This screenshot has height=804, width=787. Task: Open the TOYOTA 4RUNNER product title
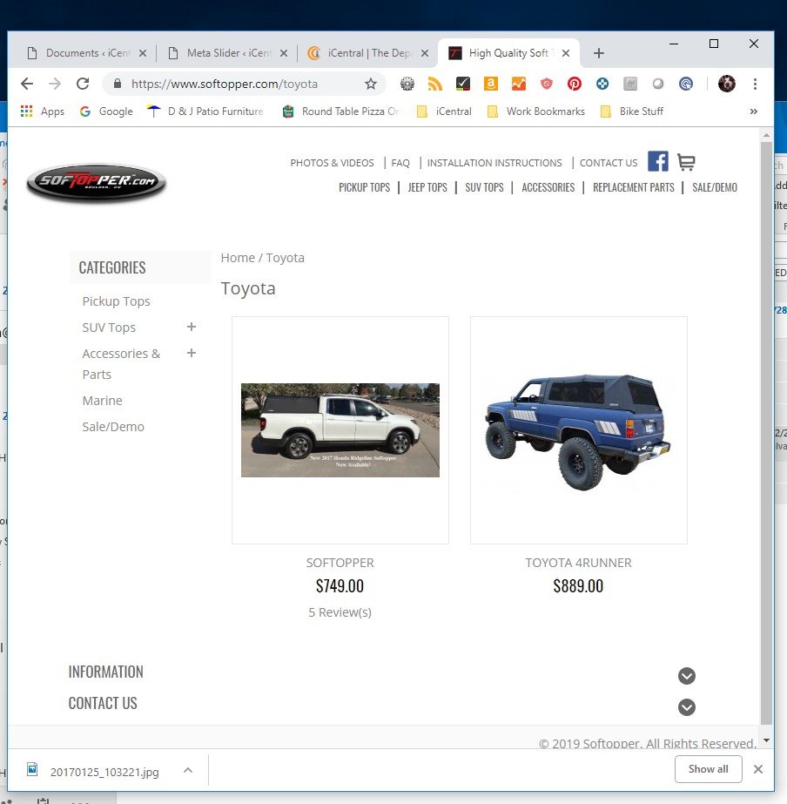click(578, 563)
